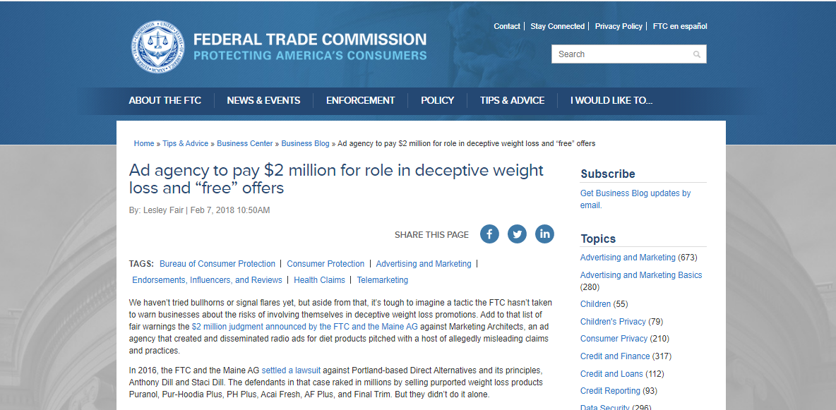
Task: Click the SHARE THIS PAGE label
Action: (x=432, y=234)
